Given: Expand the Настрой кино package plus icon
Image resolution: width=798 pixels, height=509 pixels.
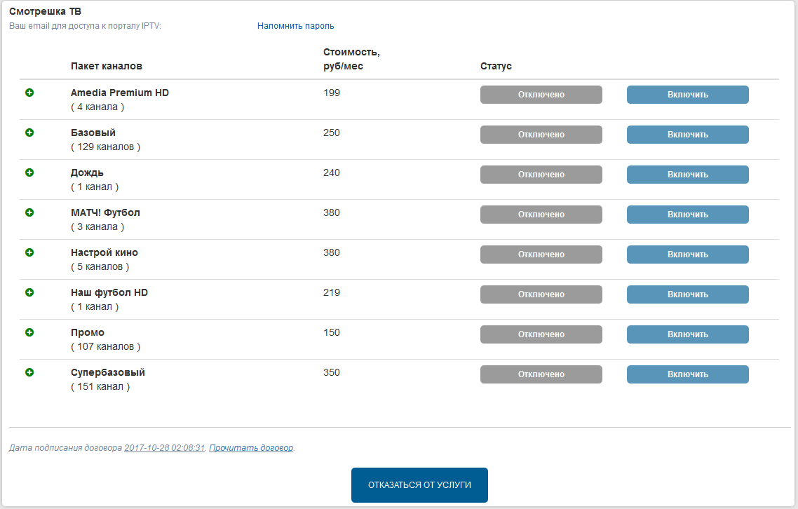Looking at the screenshot, I should tap(29, 252).
